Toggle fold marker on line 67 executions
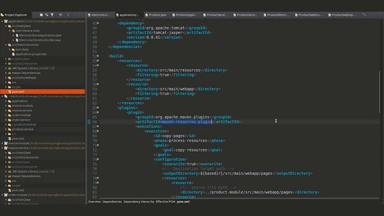384x216 pixels. (x=98, y=127)
